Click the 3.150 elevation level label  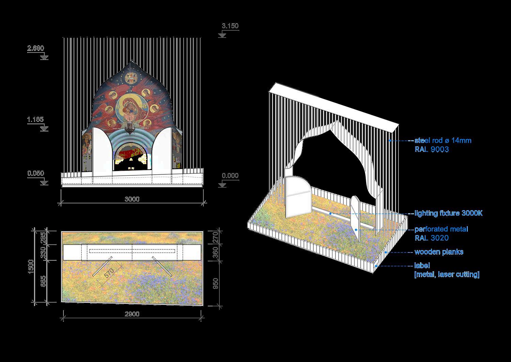tap(230, 26)
